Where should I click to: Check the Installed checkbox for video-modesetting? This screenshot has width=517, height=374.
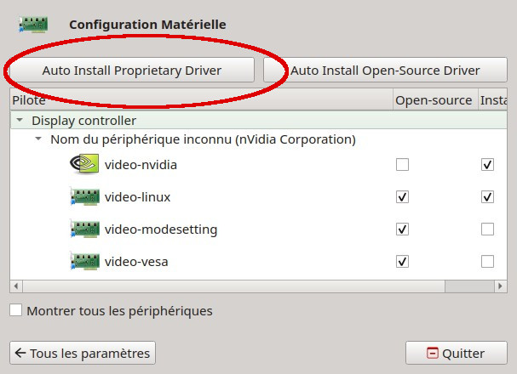[487, 229]
